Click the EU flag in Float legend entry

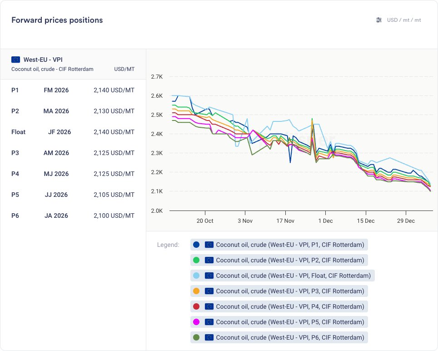[209, 276]
